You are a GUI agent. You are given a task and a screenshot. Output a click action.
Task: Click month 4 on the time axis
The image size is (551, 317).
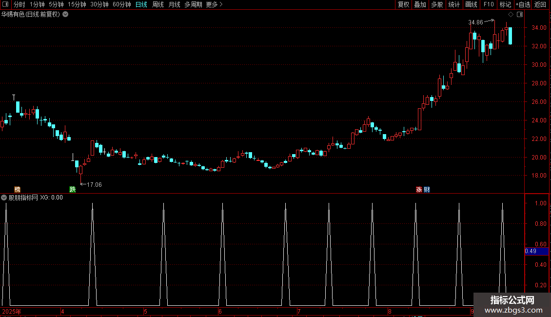click(x=62, y=311)
